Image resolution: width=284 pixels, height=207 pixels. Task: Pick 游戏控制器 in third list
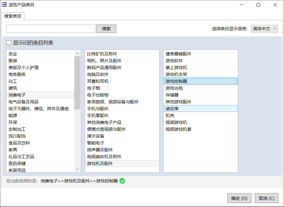[201, 81]
